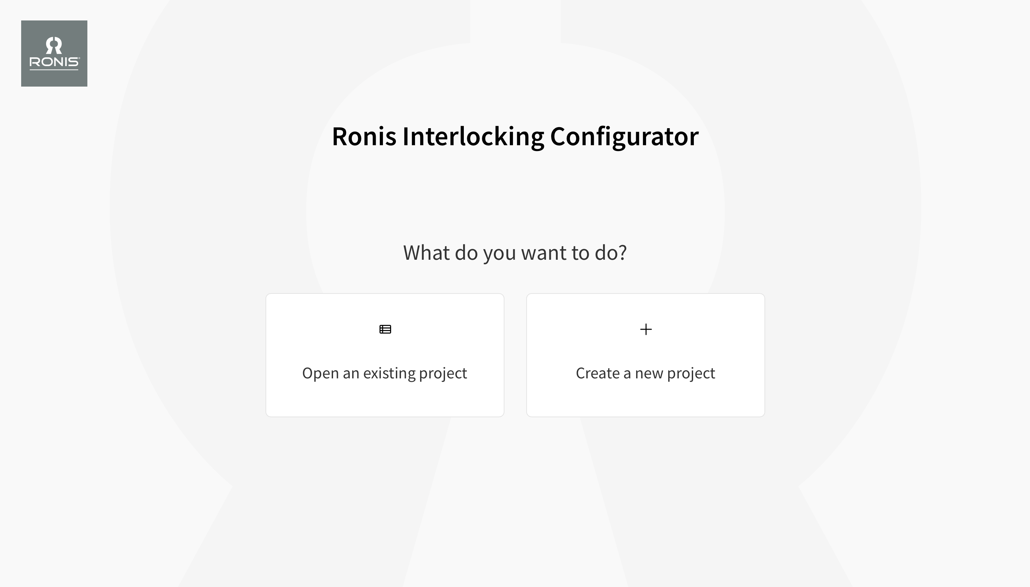The width and height of the screenshot is (1030, 587).
Task: Click the 'Open an existing project' label text
Action: (x=384, y=373)
